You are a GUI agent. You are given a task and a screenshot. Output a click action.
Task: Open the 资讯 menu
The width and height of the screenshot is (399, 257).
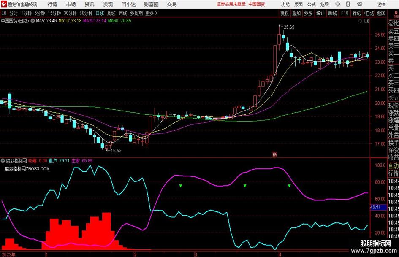[90, 4]
